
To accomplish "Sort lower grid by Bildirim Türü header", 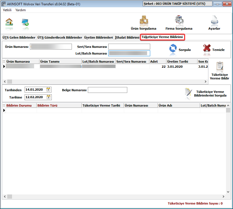I will click(59, 105).
